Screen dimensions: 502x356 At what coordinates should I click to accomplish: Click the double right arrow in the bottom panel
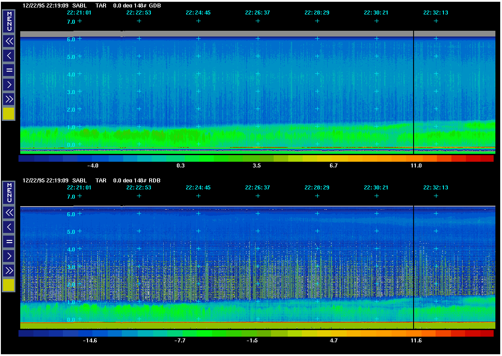coord(9,270)
